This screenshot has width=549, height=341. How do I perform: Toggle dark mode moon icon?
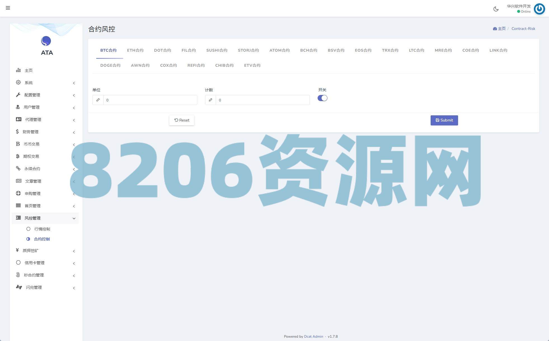click(496, 9)
